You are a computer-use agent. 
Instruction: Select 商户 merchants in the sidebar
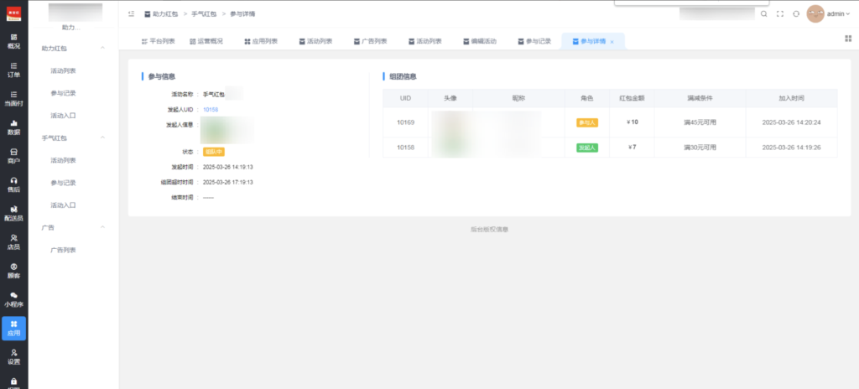(13, 156)
